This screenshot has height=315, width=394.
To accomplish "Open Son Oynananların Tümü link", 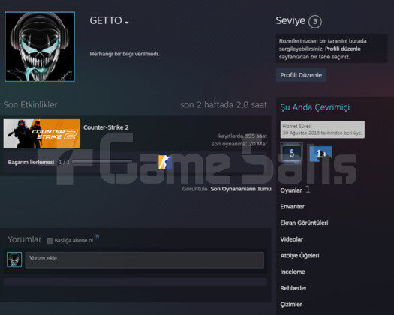I will 241,189.
